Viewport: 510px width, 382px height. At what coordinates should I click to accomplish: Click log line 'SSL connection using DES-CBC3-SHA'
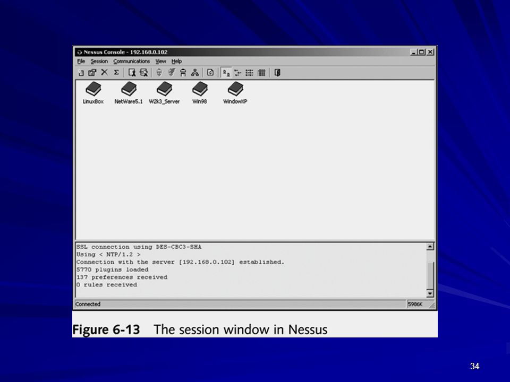pos(139,247)
